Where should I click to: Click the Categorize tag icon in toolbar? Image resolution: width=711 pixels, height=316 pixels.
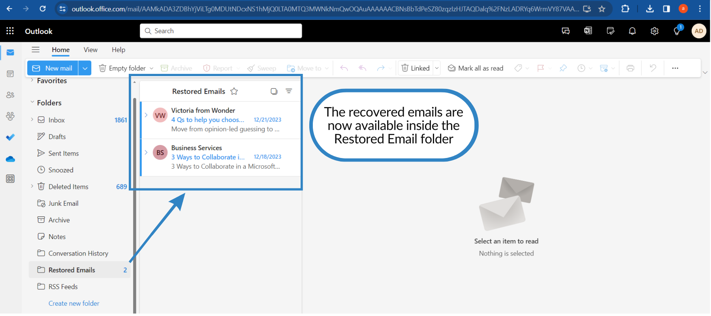[518, 68]
